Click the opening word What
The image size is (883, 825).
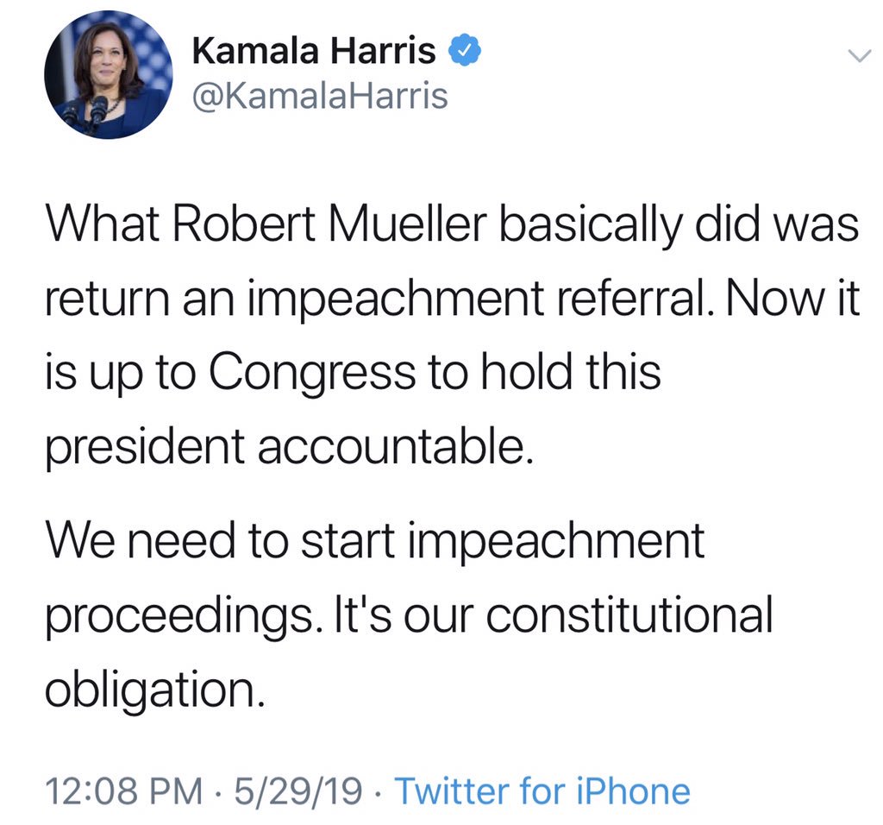coord(102,224)
